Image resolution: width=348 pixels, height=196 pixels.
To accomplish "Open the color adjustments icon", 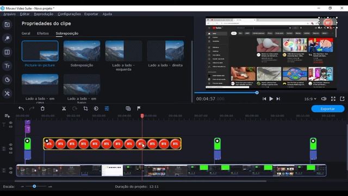I will click(96, 108).
